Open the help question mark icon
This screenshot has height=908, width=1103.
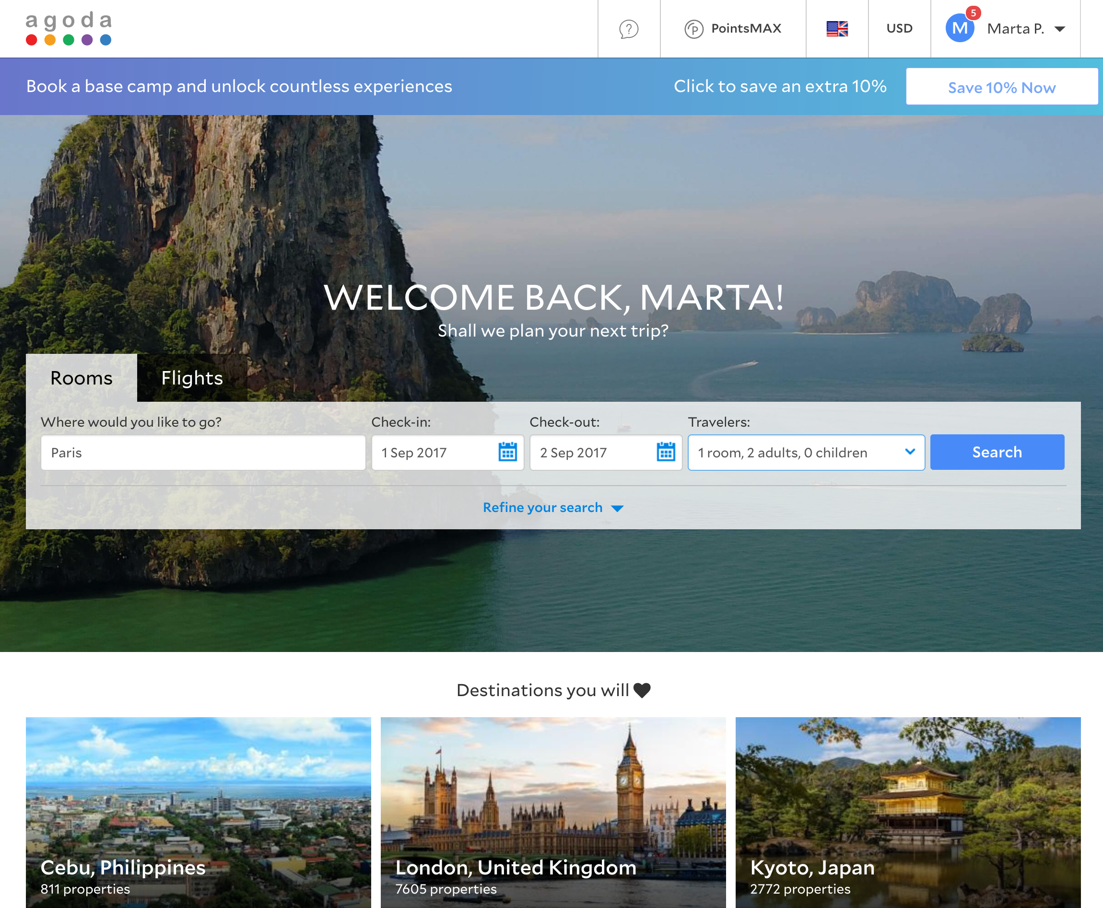[x=628, y=29]
